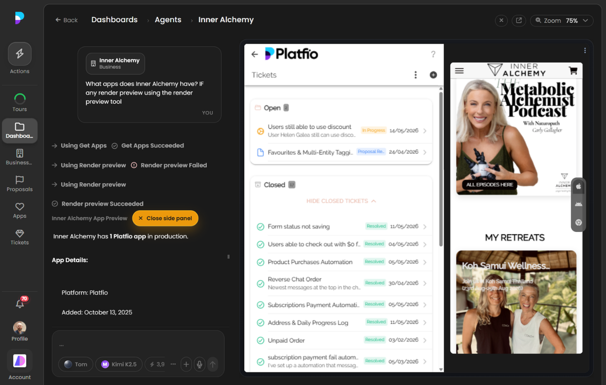
Task: Open ticket 'Address & Daily Progress Log'
Action: 341,322
